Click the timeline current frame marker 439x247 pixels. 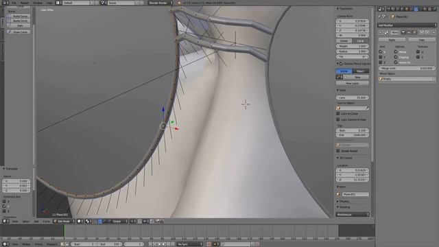[x=64, y=231]
